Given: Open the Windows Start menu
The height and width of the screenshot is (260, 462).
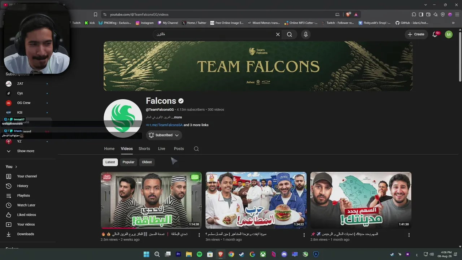Looking at the screenshot, I should click(x=146, y=254).
